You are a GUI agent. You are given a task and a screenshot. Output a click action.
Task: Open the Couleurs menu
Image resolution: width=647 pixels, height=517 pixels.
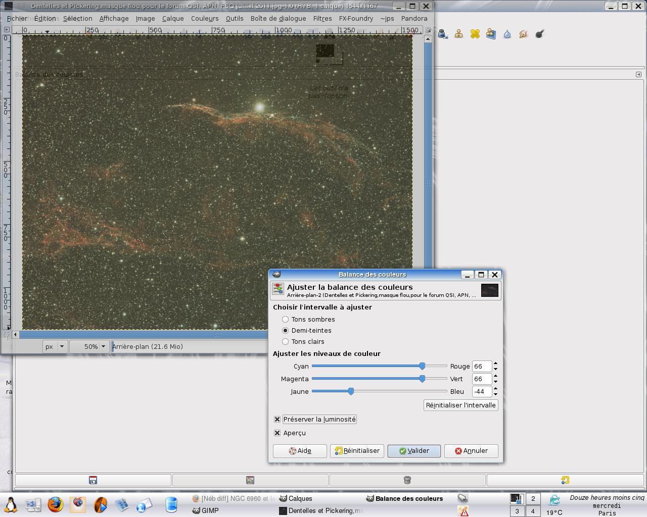tap(205, 18)
